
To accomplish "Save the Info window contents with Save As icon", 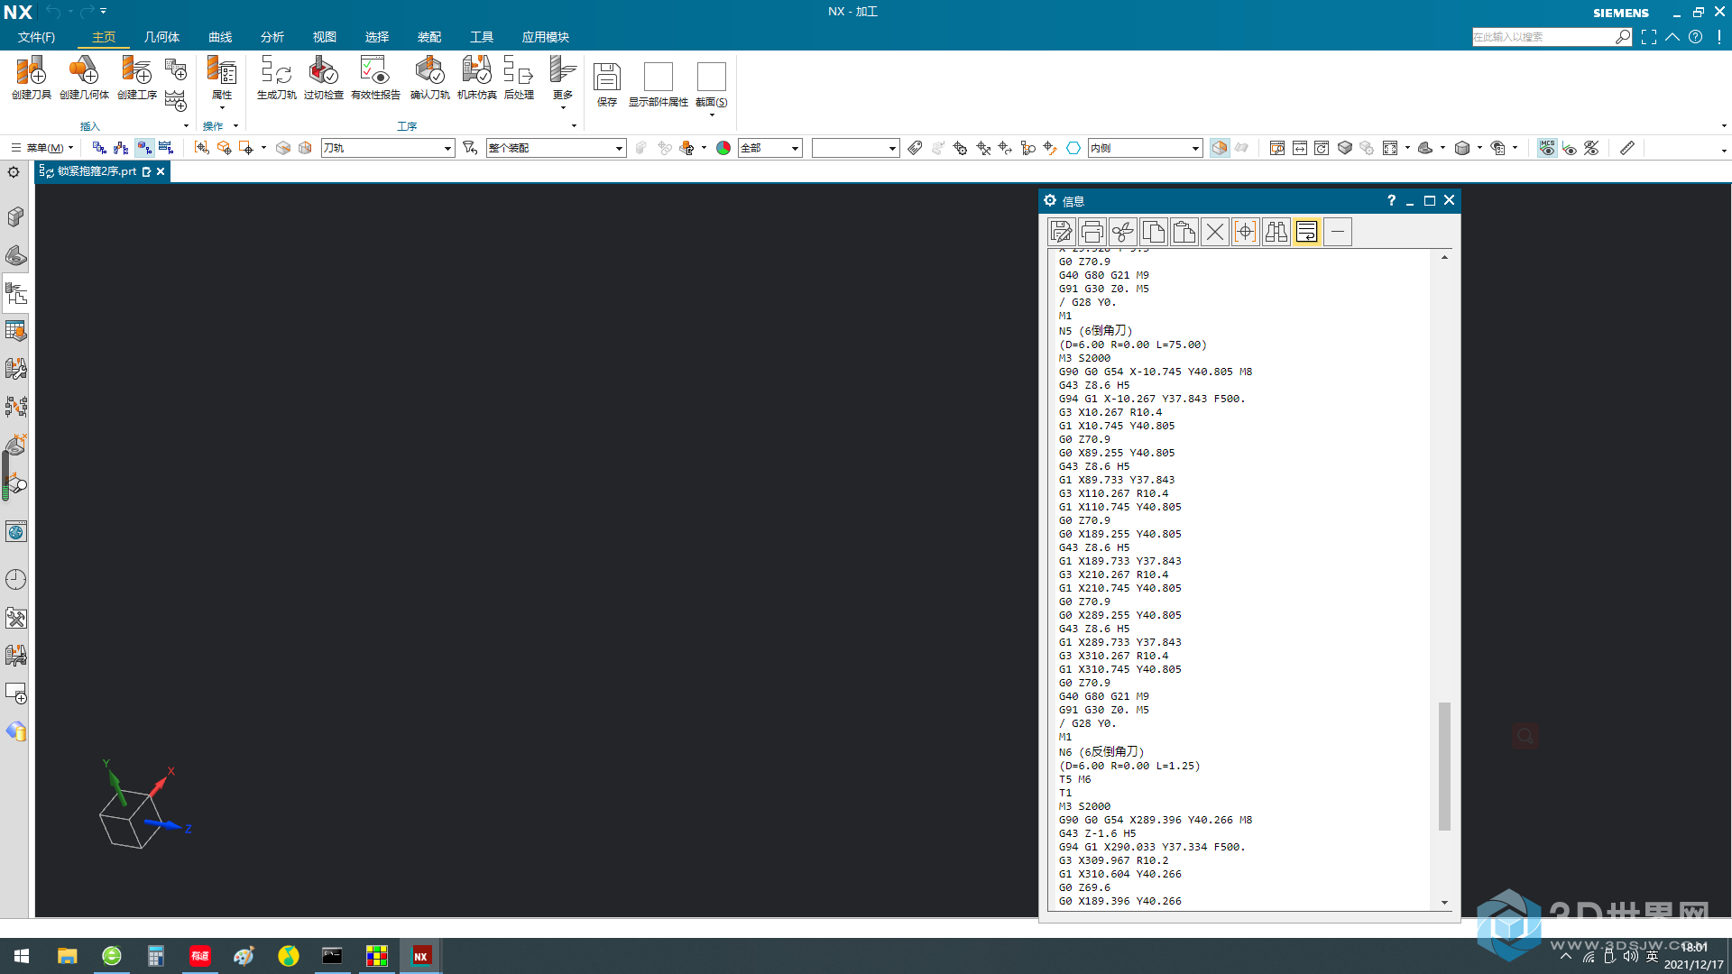I will tap(1062, 232).
